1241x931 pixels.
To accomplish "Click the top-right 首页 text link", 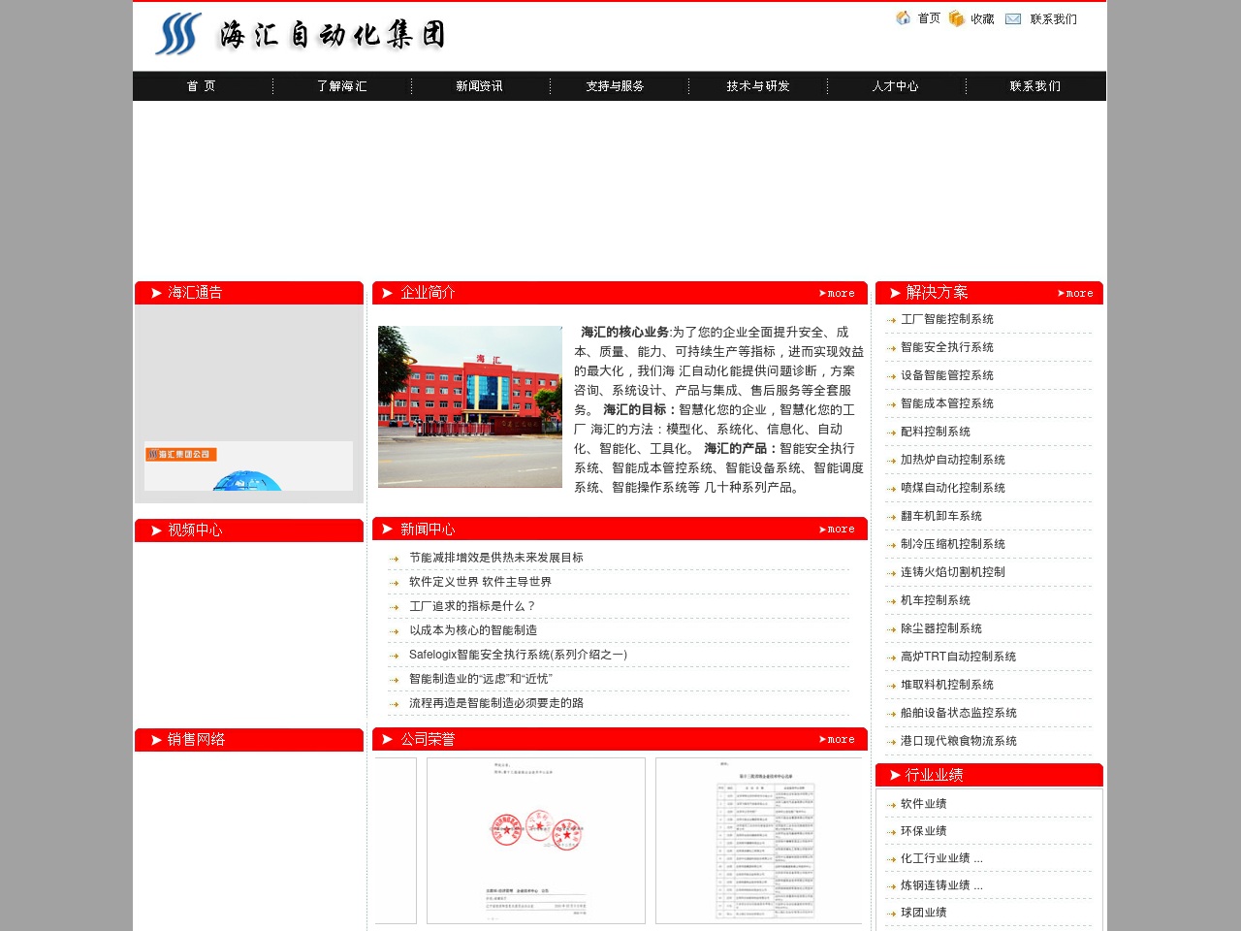I will click(929, 18).
